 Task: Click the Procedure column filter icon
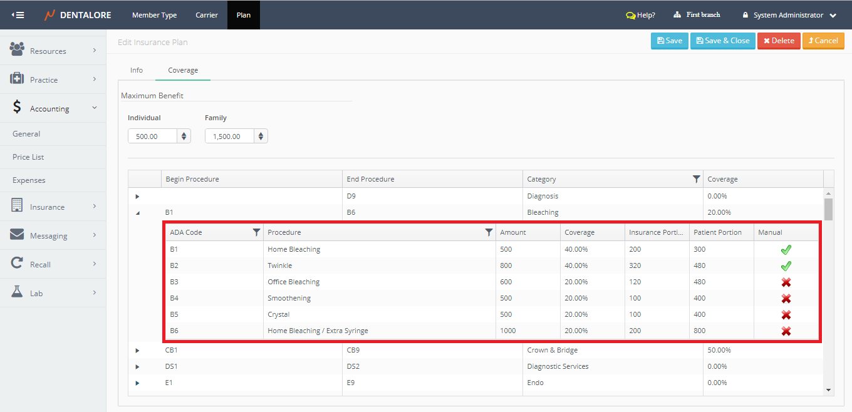click(x=489, y=232)
